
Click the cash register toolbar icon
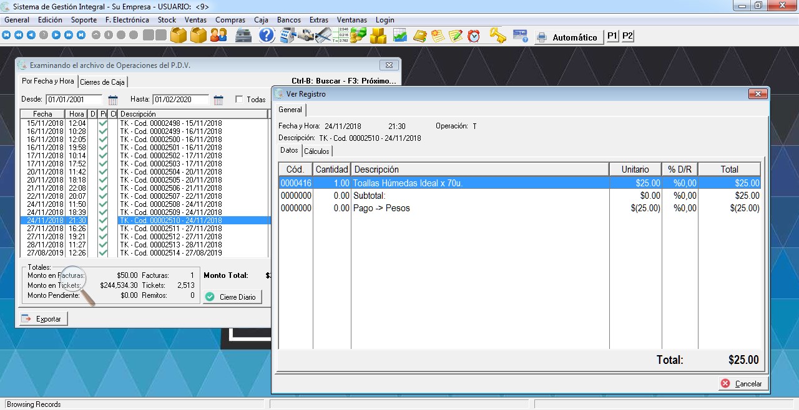point(243,36)
